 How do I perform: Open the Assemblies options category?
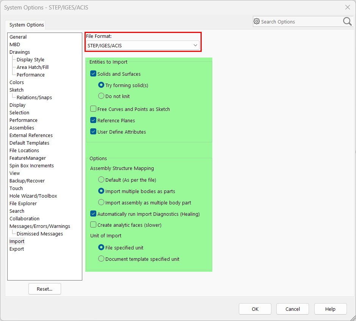tap(22, 128)
